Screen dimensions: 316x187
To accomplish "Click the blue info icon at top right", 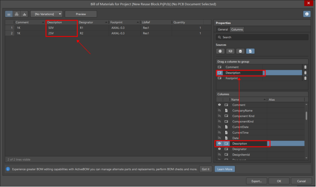I will click(307, 14).
